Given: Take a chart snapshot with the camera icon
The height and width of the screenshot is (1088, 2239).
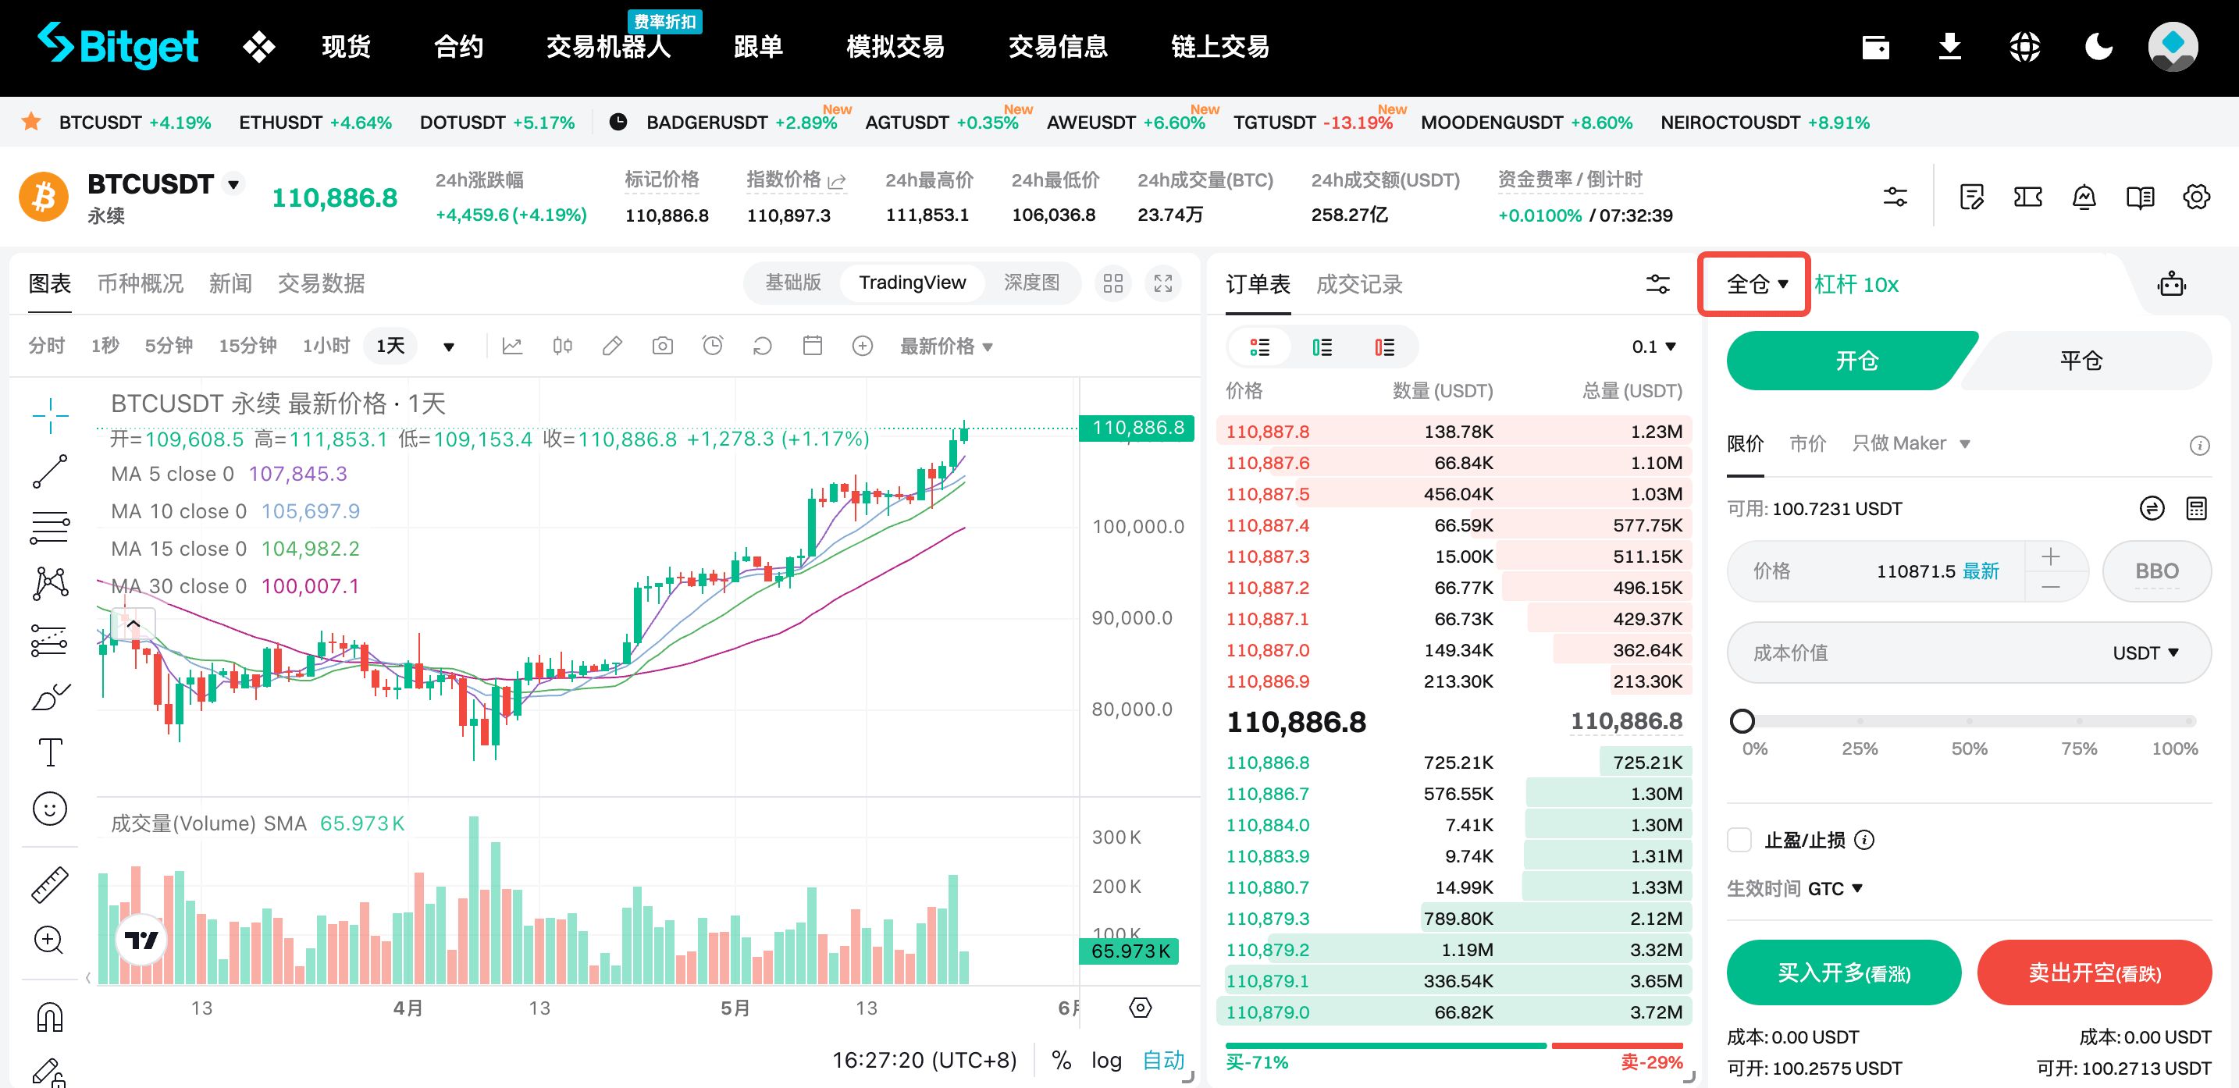Looking at the screenshot, I should point(662,345).
